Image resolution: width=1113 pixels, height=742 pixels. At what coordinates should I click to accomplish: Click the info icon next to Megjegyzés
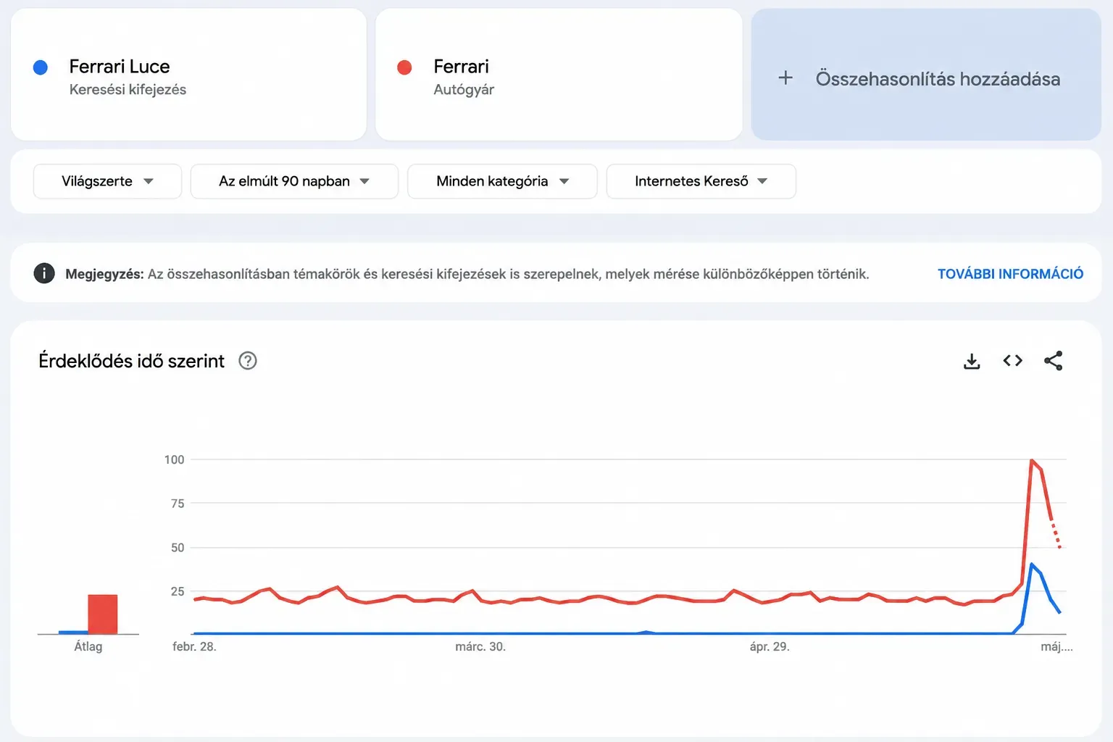pyautogui.click(x=44, y=274)
